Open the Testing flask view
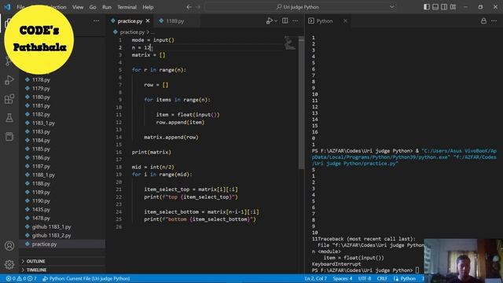 (x=9, y=118)
